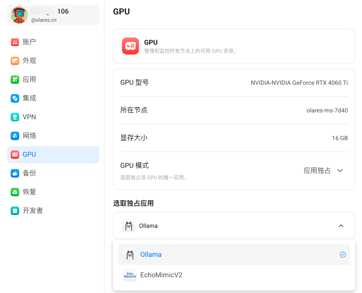Click the EchoMimicV2 app logo
Screen dimensions: 362x293
point(130,275)
